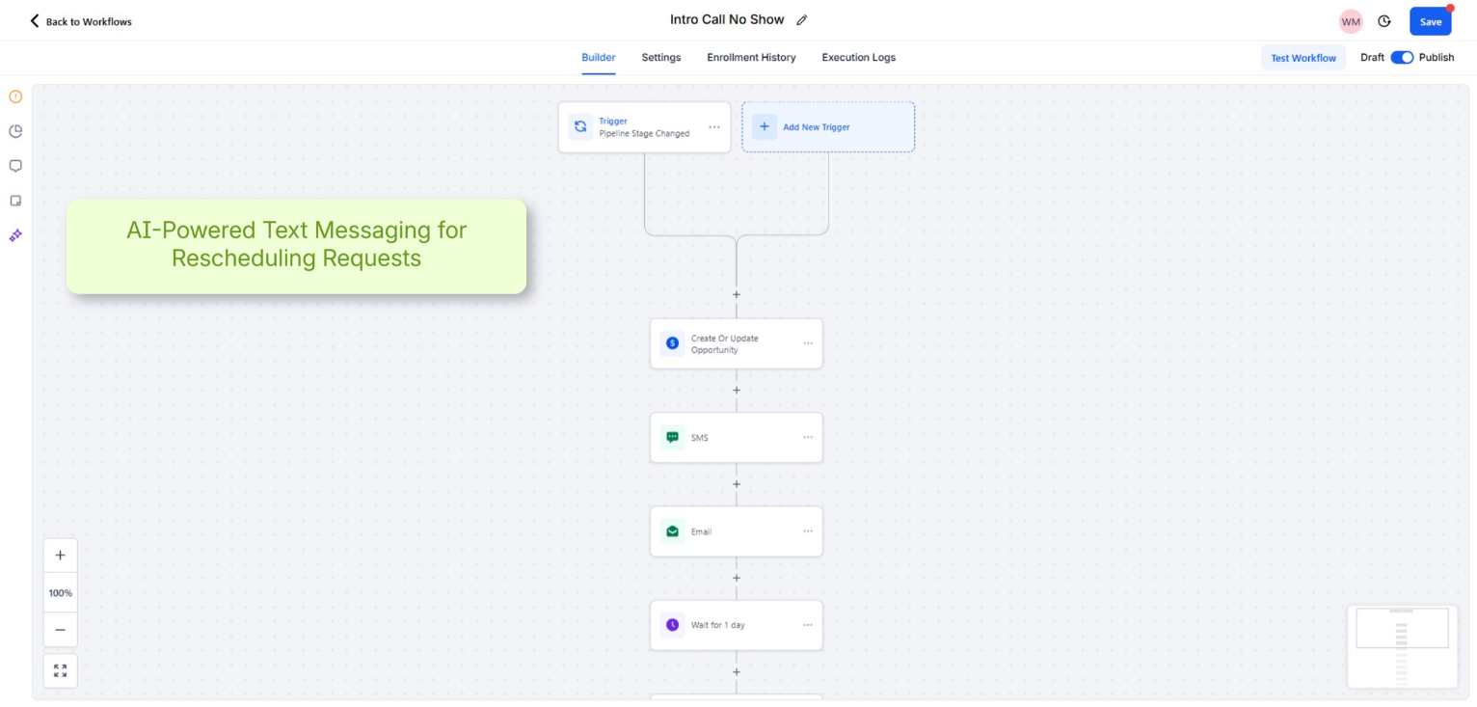Go back to Workflows list
Viewport: 1477px width, 707px height.
[x=81, y=21]
